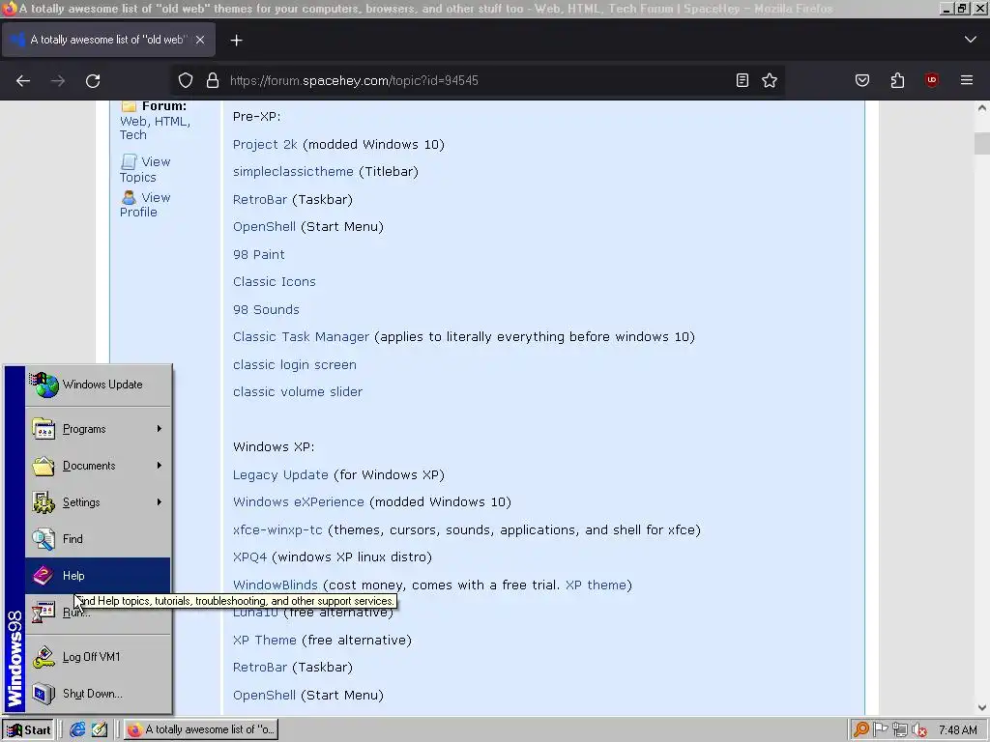
Task: Open the Firefox hamburger menu
Action: coord(967,80)
